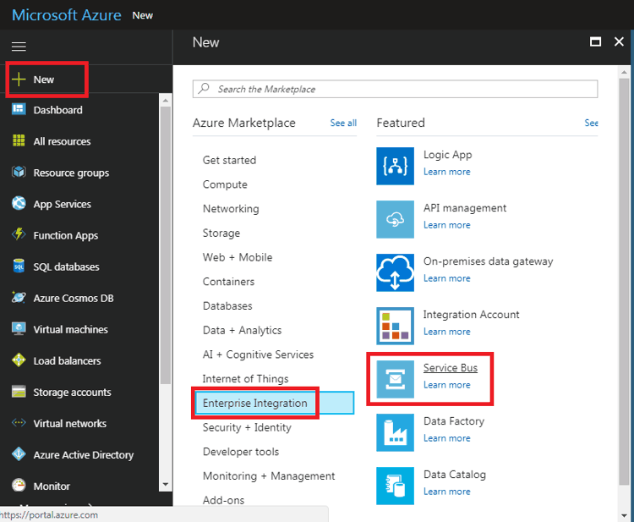Open Azure Active Directory in sidebar

coord(83,454)
